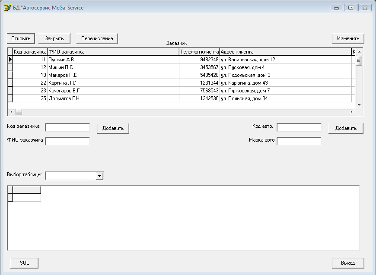Click address ул. Пусковая, дом 4
Image resolution: width=376 pixels, height=275 pixels.
pyautogui.click(x=286, y=67)
